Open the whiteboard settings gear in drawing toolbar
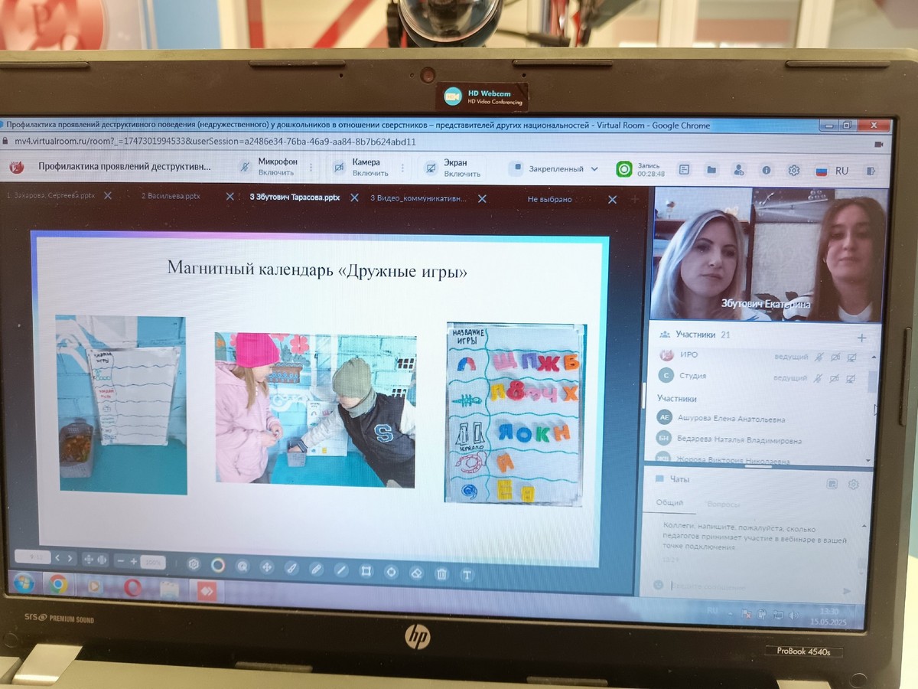The height and width of the screenshot is (689, 918). point(194,565)
